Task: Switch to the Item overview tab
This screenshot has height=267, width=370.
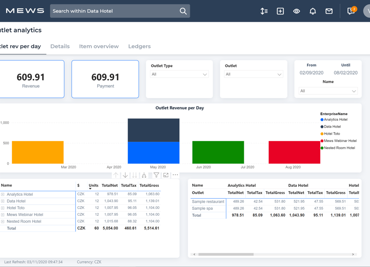Action: click(99, 46)
